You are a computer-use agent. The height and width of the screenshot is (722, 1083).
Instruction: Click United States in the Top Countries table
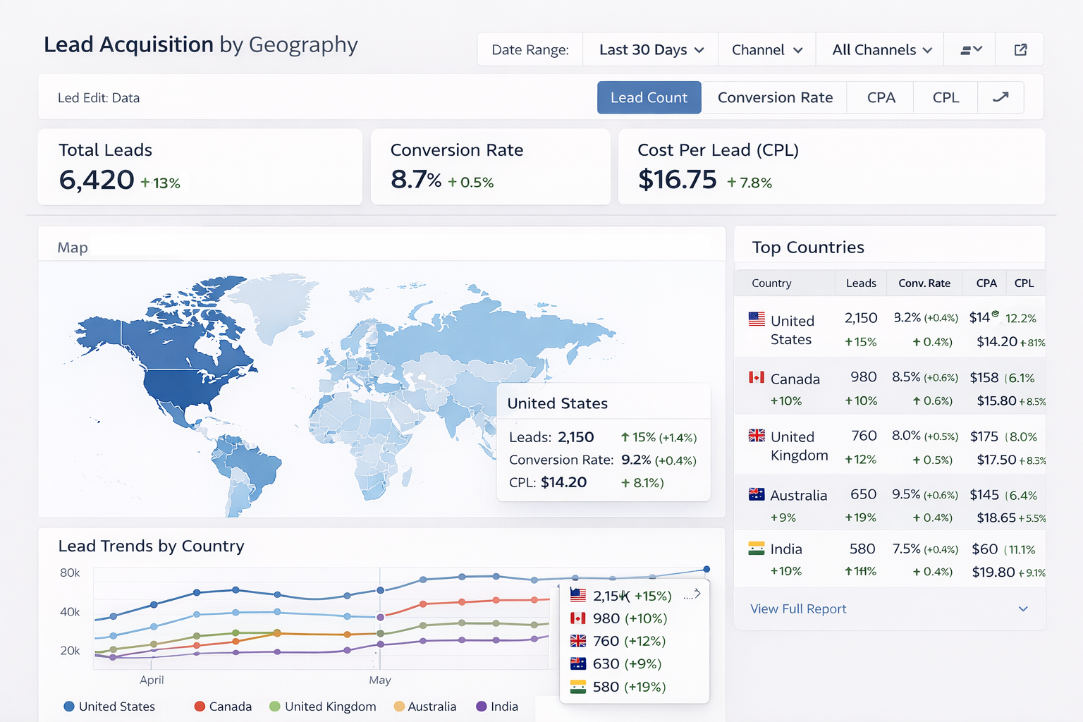[793, 329]
